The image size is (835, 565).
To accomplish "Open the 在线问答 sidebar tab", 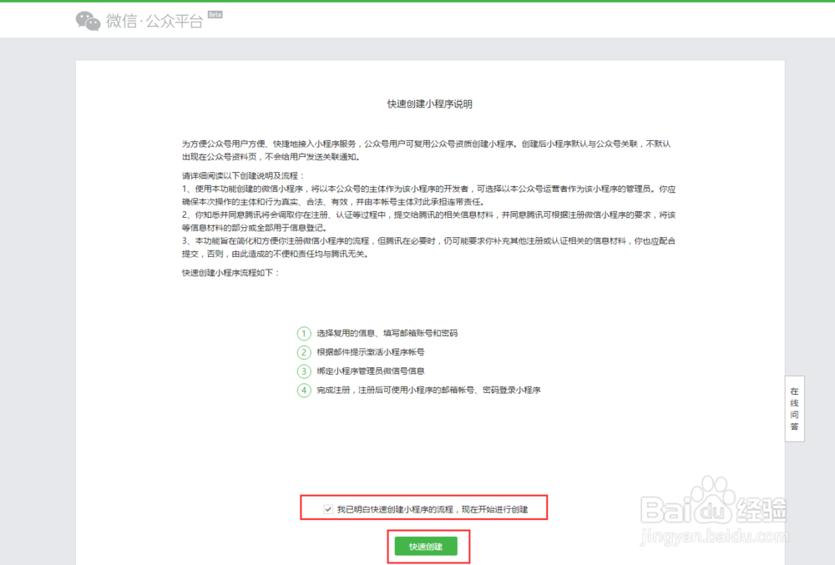I will click(x=794, y=408).
